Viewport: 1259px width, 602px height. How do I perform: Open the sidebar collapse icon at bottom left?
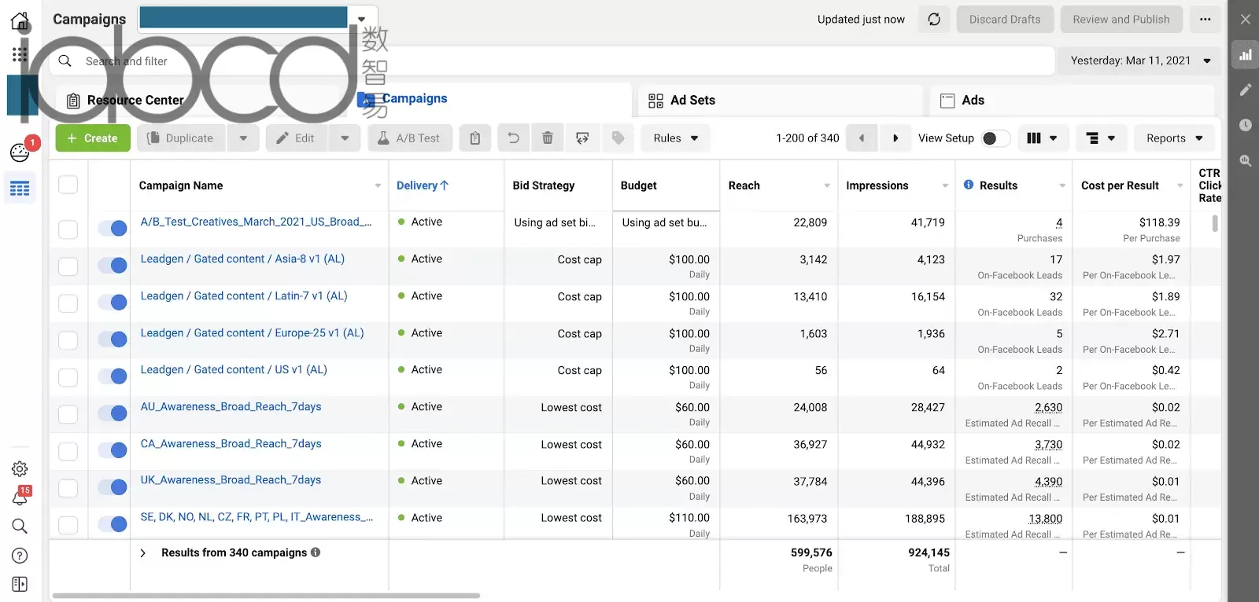point(20,584)
